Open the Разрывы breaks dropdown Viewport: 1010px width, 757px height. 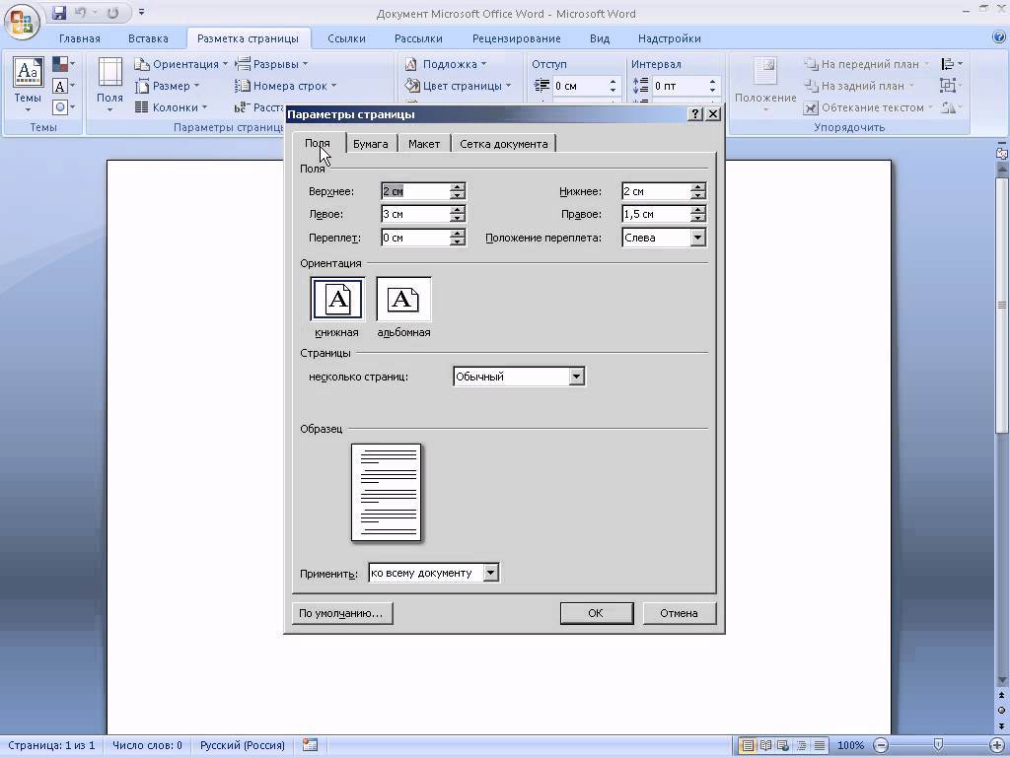(x=271, y=64)
